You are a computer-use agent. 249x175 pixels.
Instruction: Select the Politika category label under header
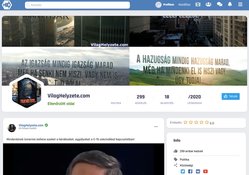pos(116,103)
